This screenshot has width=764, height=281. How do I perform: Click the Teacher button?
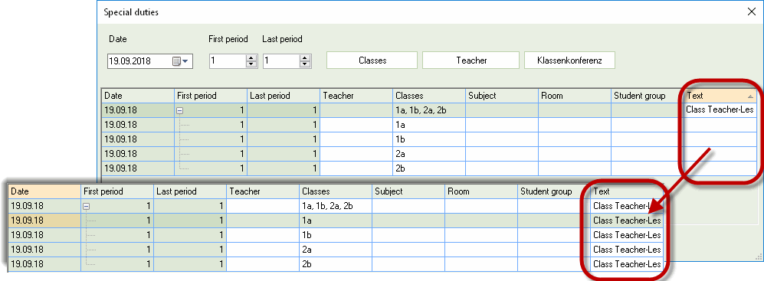(471, 60)
